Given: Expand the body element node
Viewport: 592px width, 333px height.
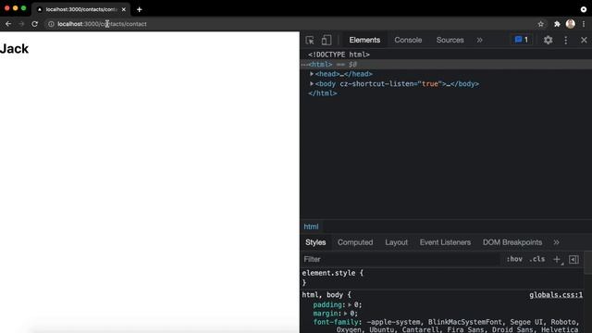Looking at the screenshot, I should (312, 84).
